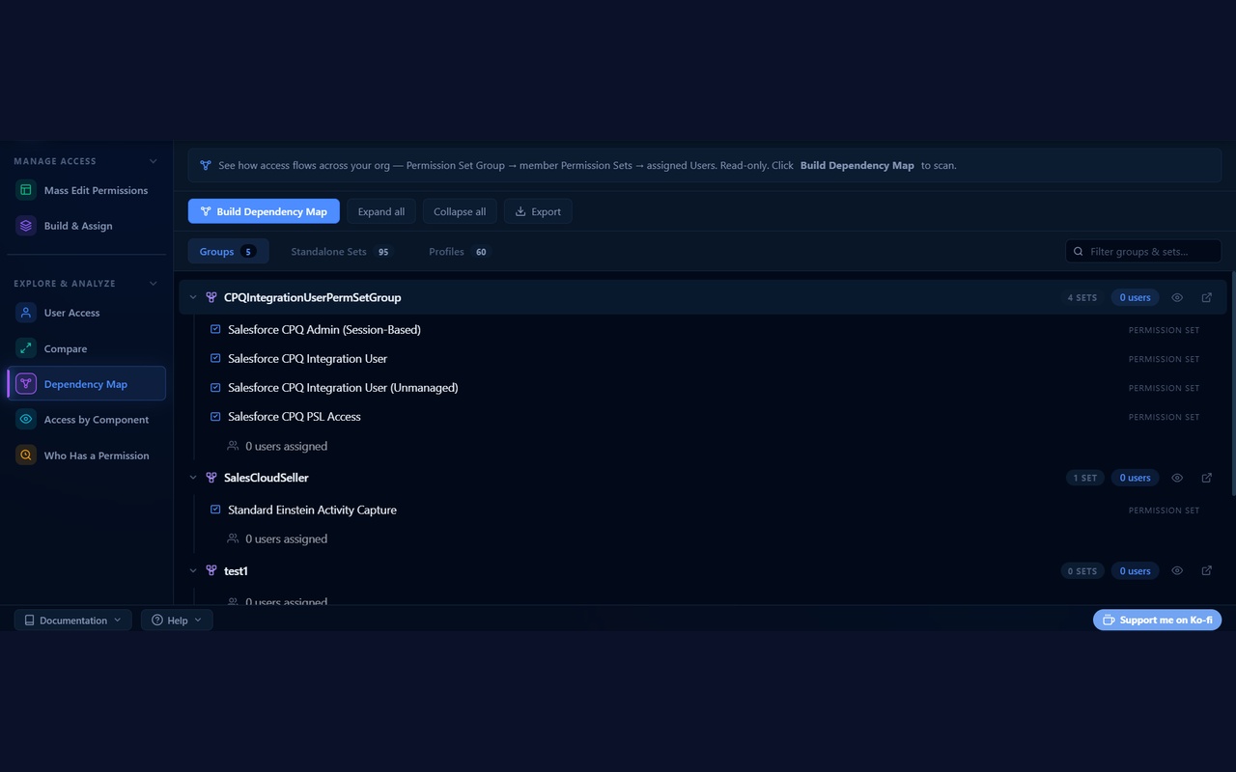The width and height of the screenshot is (1236, 772).
Task: Toggle checkbox for Salesforce CPQ Integration User (Unmanaged)
Action: pyautogui.click(x=216, y=387)
